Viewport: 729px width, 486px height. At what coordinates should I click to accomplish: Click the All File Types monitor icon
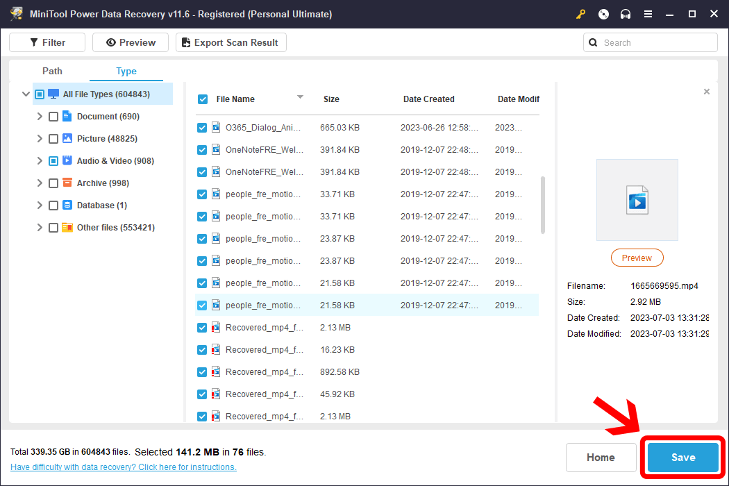click(53, 94)
